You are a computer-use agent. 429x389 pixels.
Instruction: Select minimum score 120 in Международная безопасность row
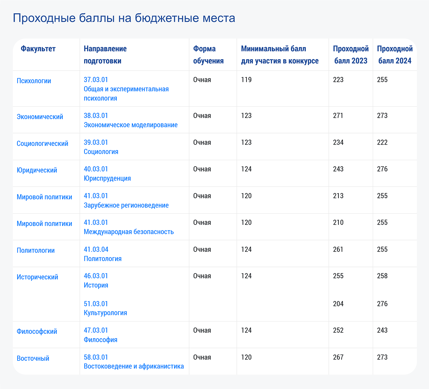[x=246, y=223]
